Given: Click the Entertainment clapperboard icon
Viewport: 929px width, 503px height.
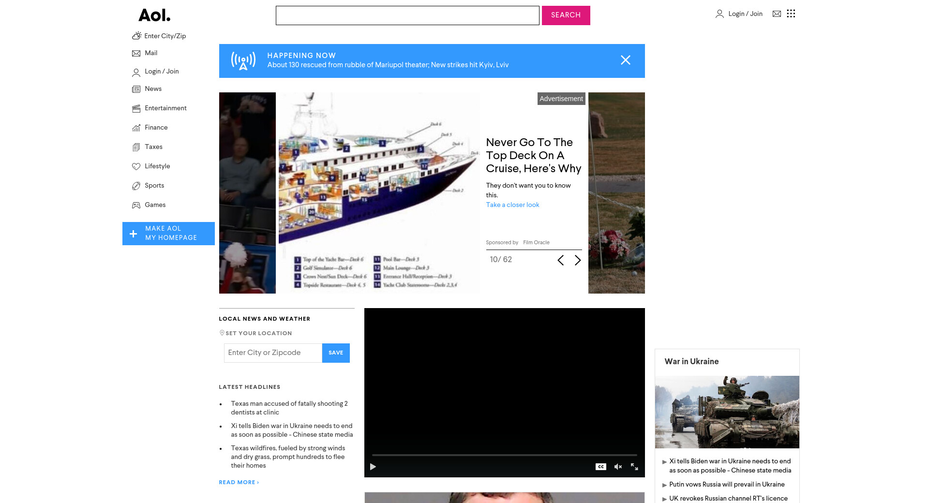Looking at the screenshot, I should coord(136,108).
